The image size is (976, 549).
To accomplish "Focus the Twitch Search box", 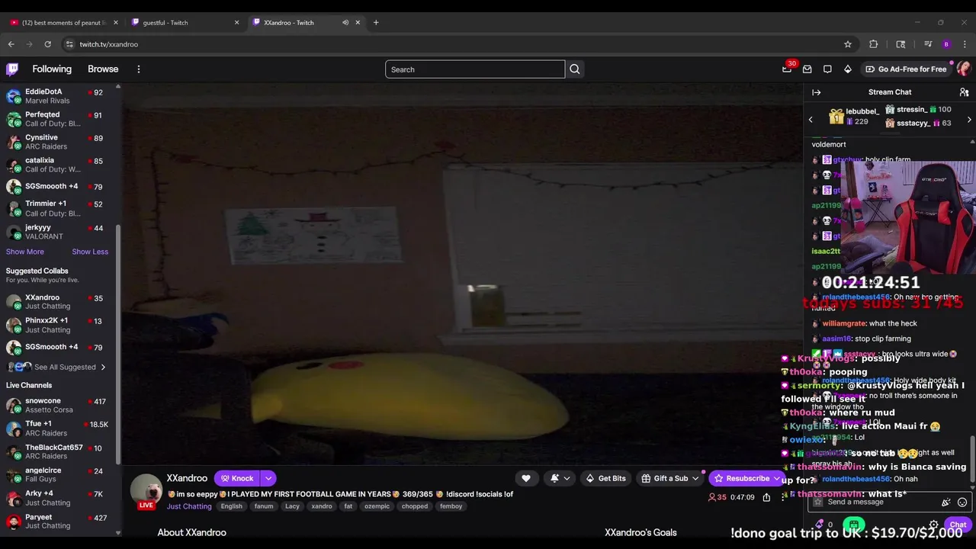I will click(475, 69).
